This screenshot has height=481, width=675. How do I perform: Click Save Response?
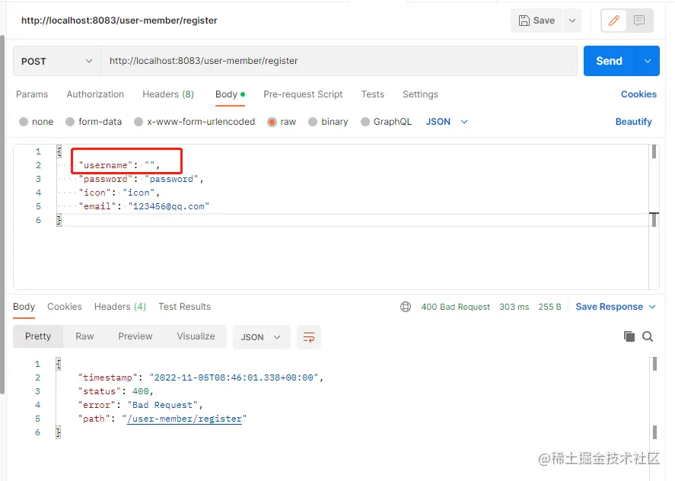pyautogui.click(x=609, y=307)
